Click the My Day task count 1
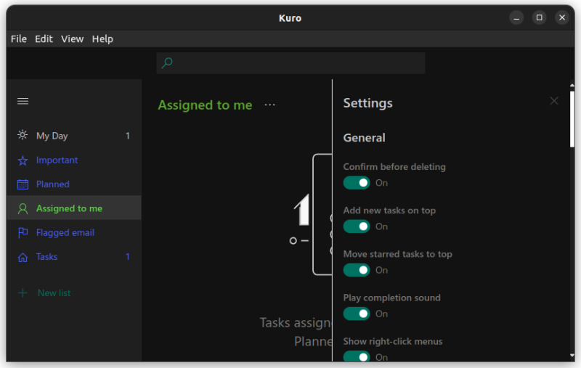Screen dimensions: 581x368 pos(128,136)
